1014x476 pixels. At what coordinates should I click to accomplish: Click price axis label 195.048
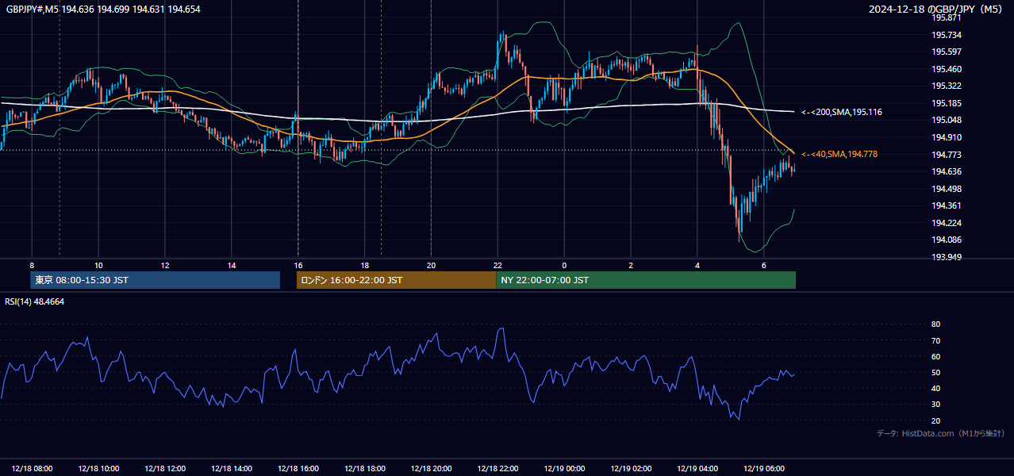947,120
